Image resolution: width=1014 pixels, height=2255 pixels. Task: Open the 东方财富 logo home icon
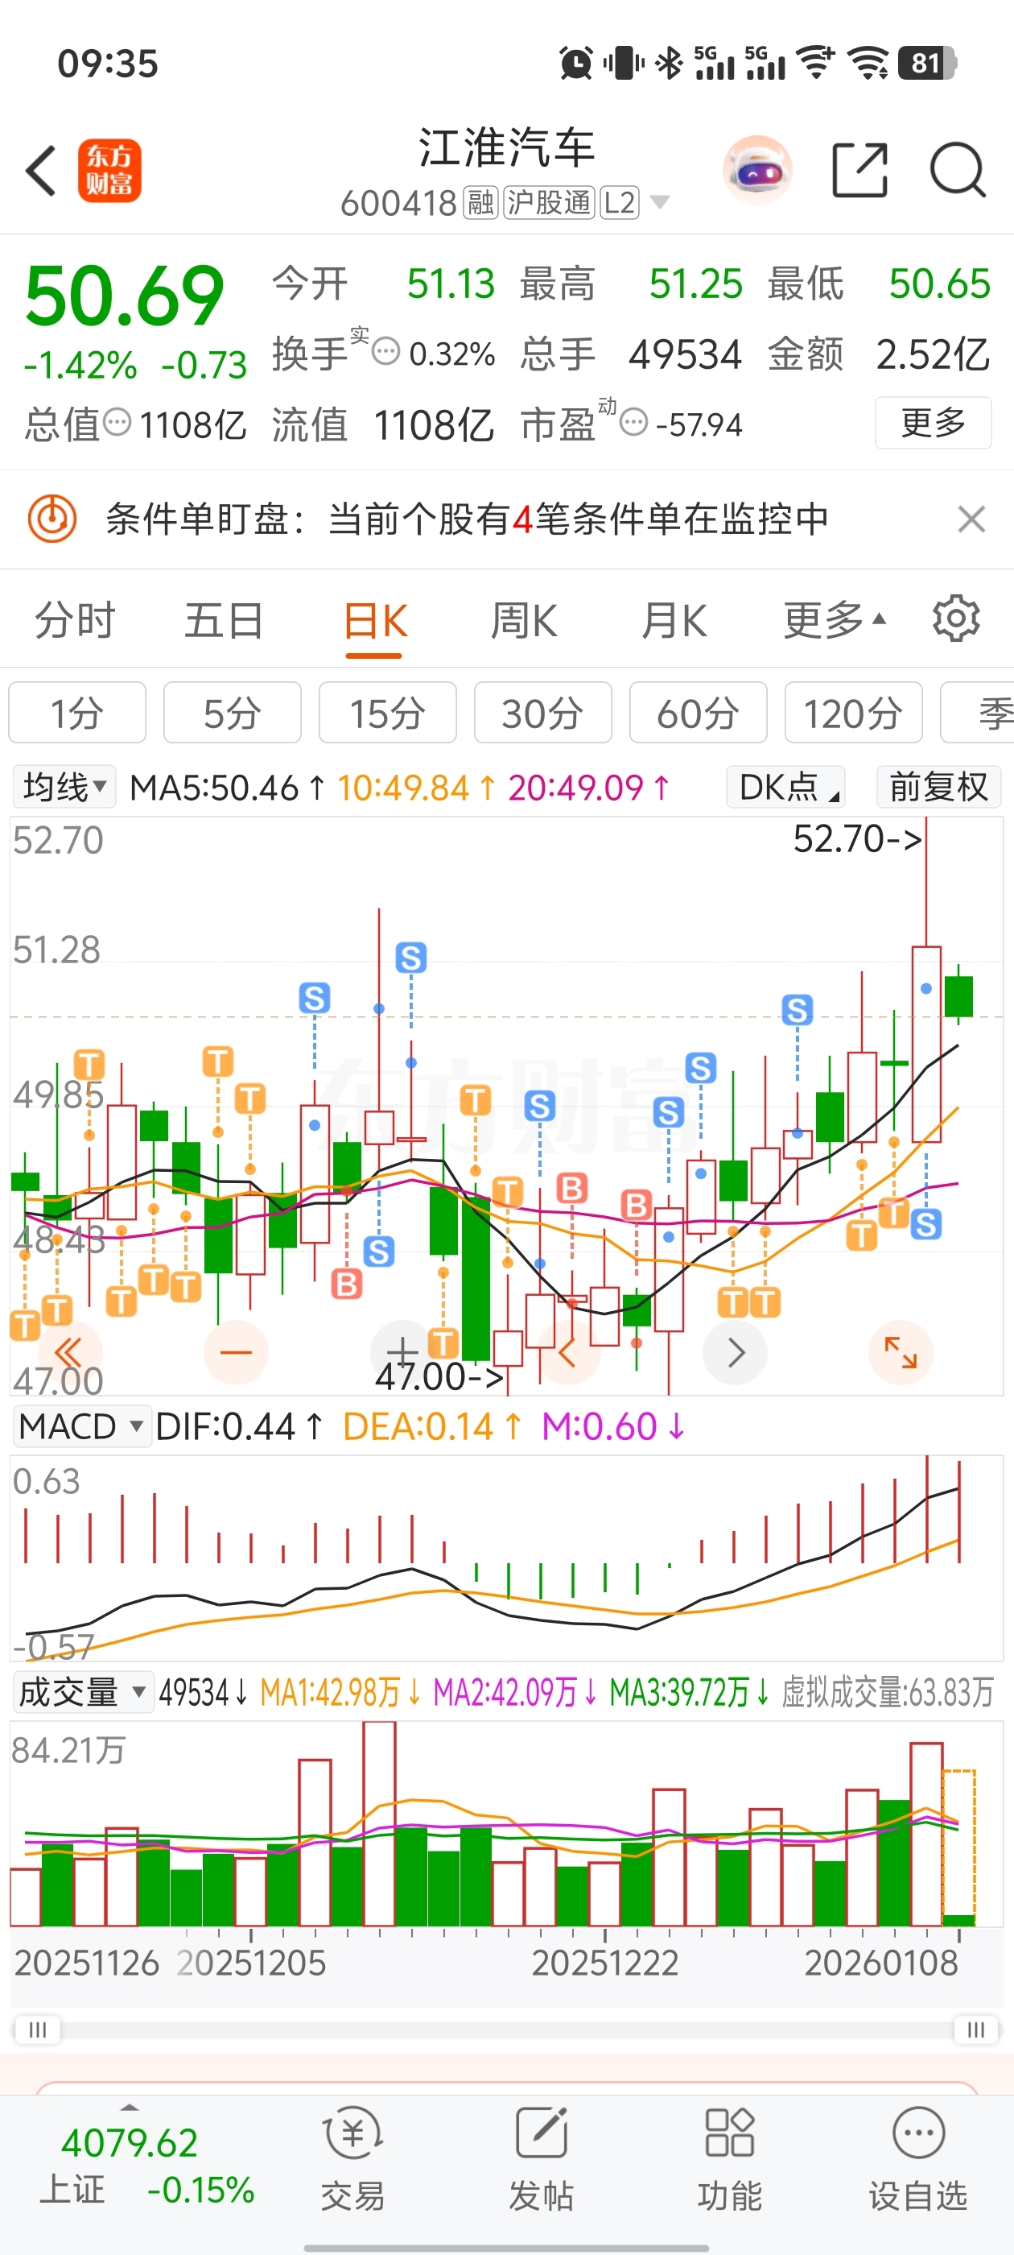109,171
